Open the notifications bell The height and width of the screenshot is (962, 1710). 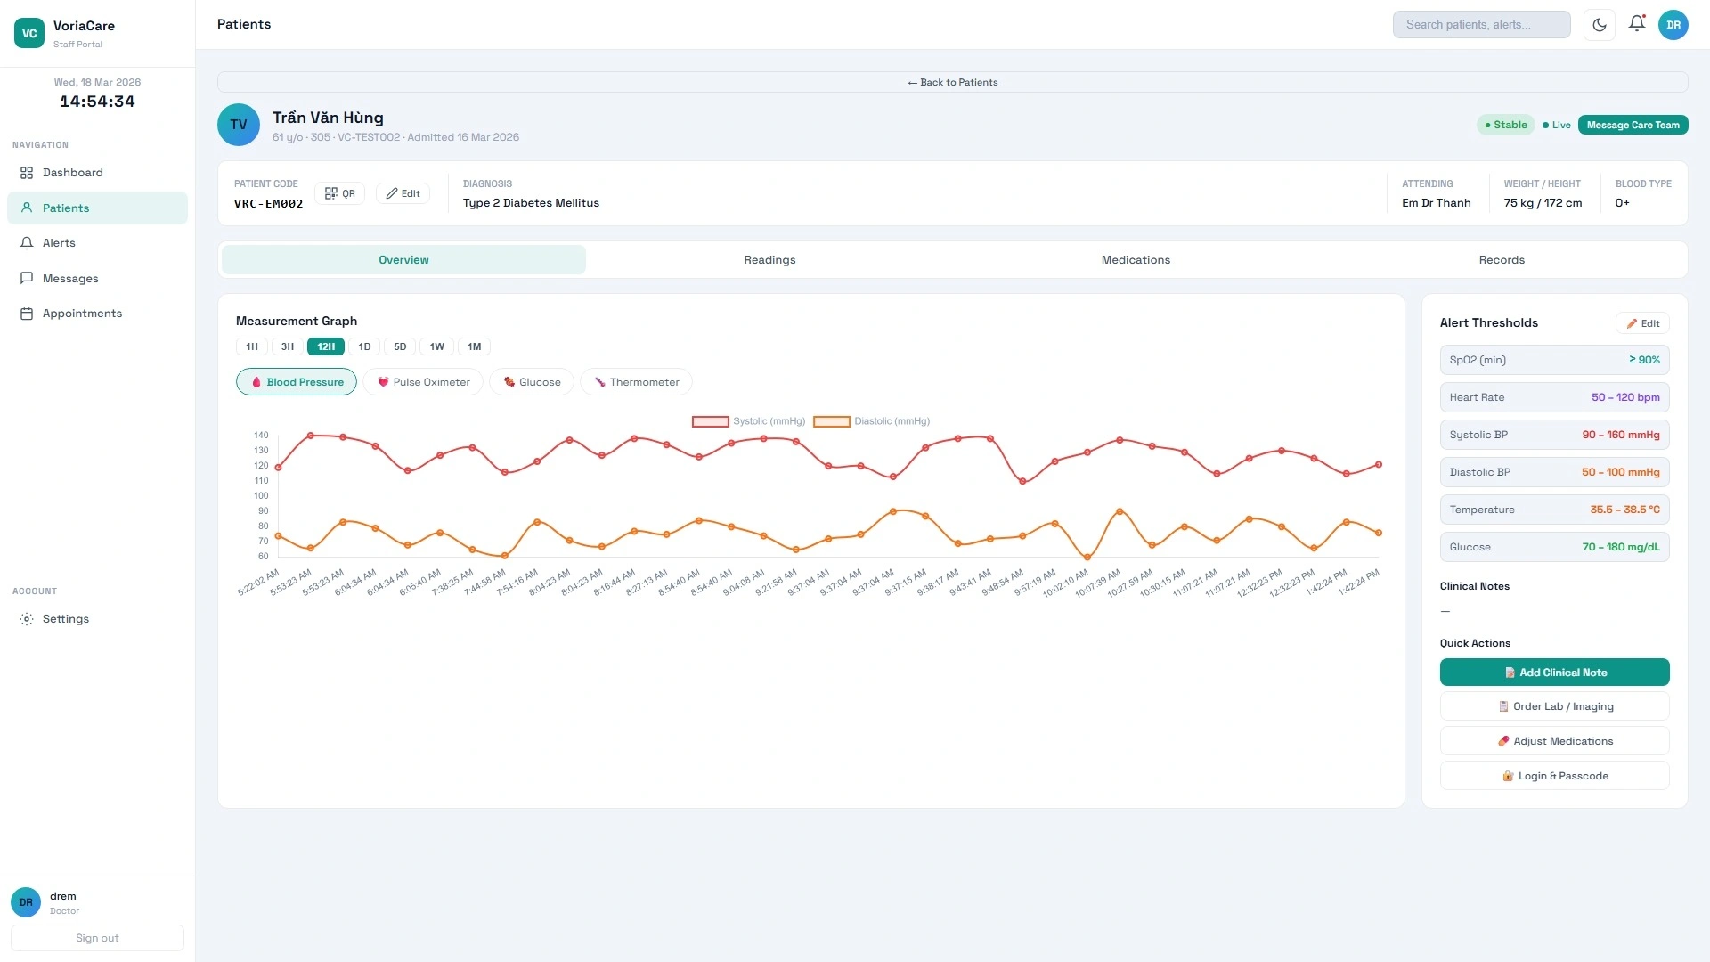tap(1637, 24)
